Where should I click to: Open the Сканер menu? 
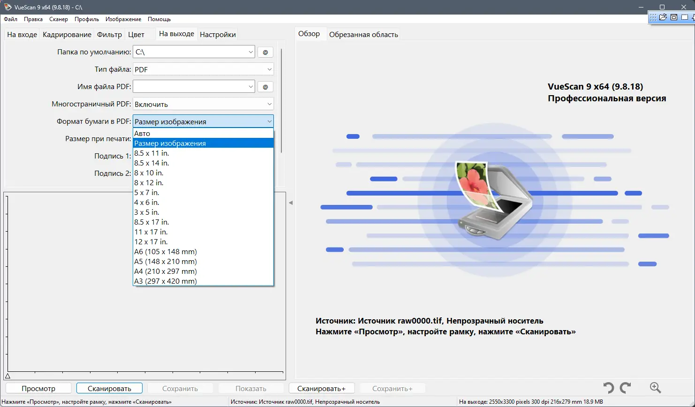coord(58,19)
